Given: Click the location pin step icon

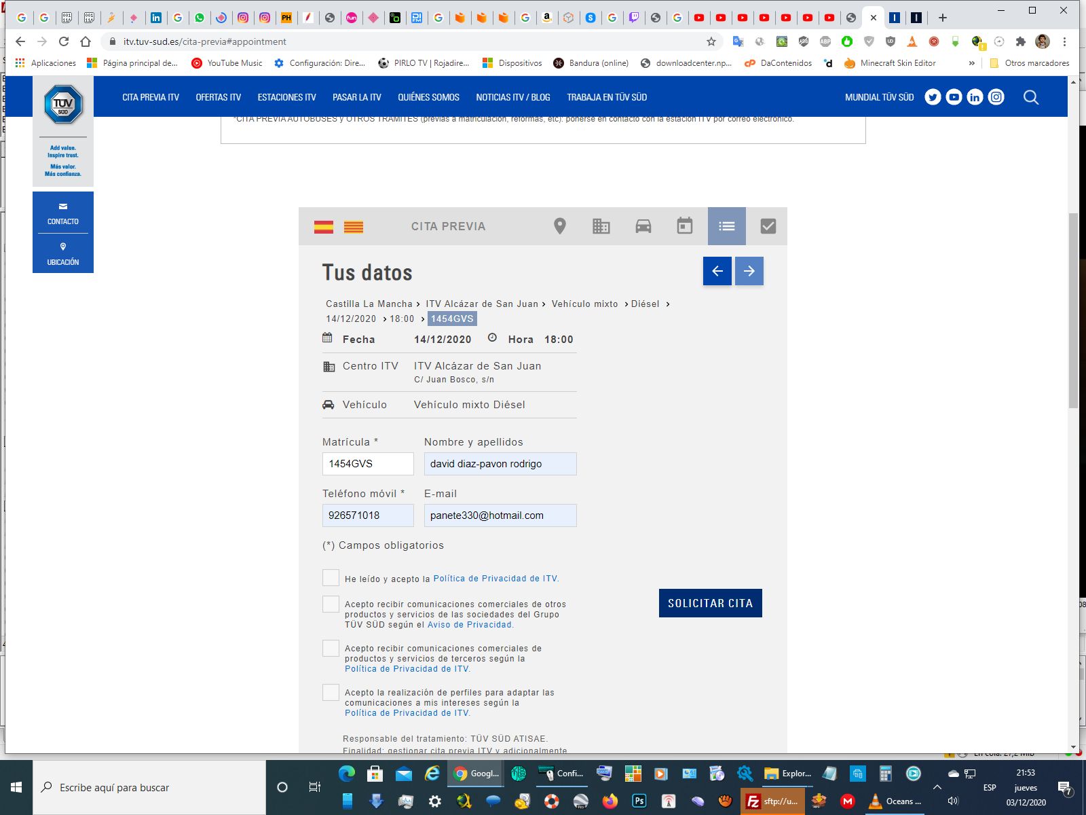Looking at the screenshot, I should pos(559,226).
